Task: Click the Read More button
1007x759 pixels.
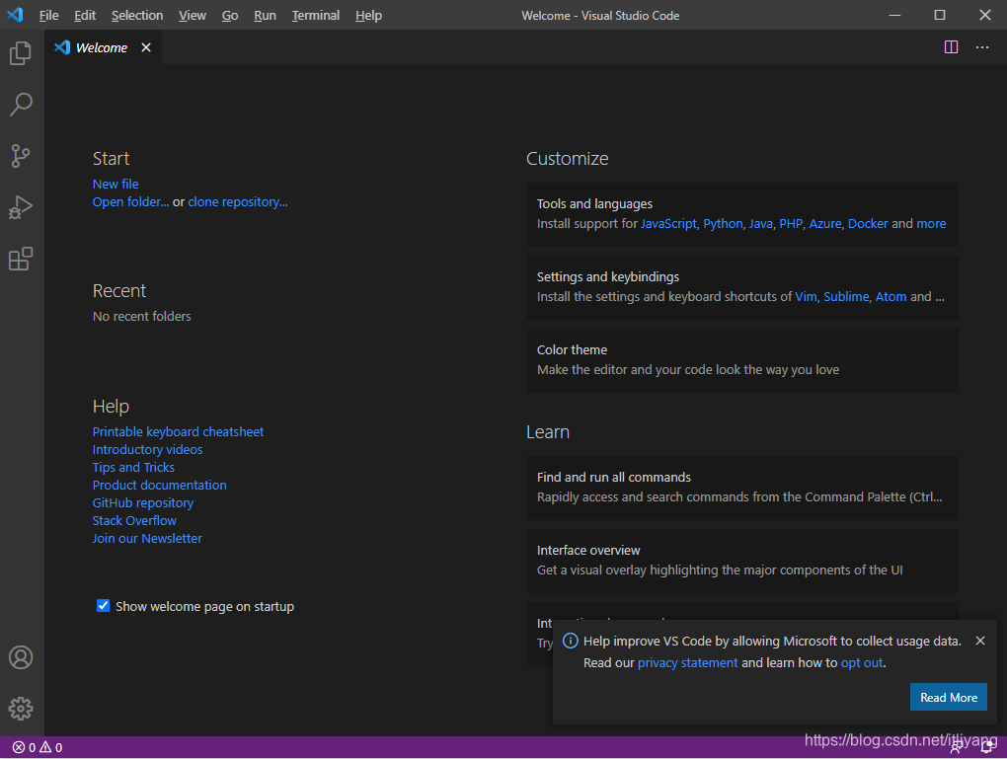Action: [x=949, y=698]
